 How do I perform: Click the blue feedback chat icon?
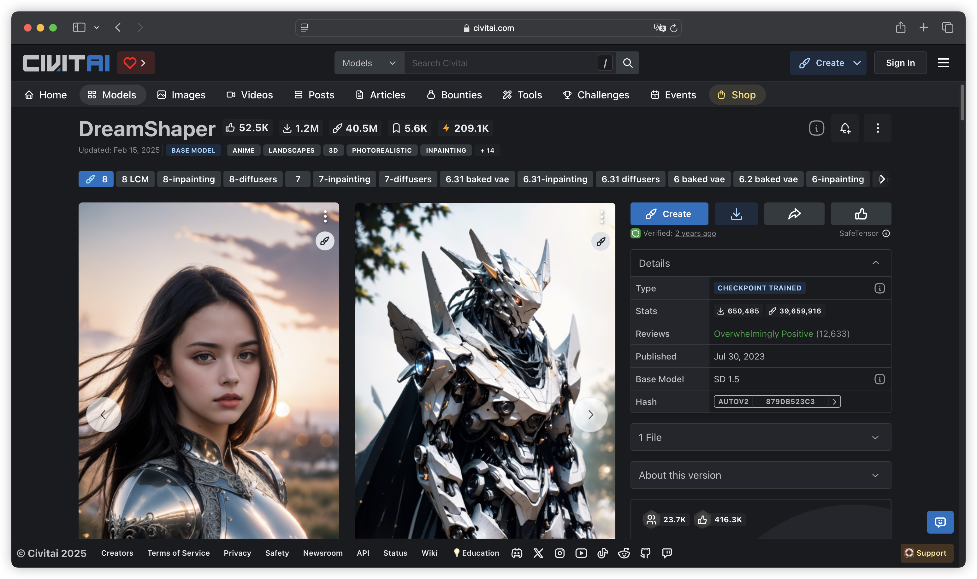[940, 522]
